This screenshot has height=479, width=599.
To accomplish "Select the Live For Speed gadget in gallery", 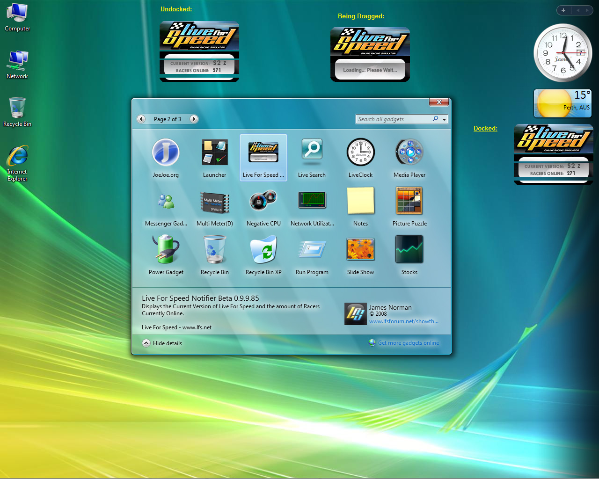I will pyautogui.click(x=263, y=158).
